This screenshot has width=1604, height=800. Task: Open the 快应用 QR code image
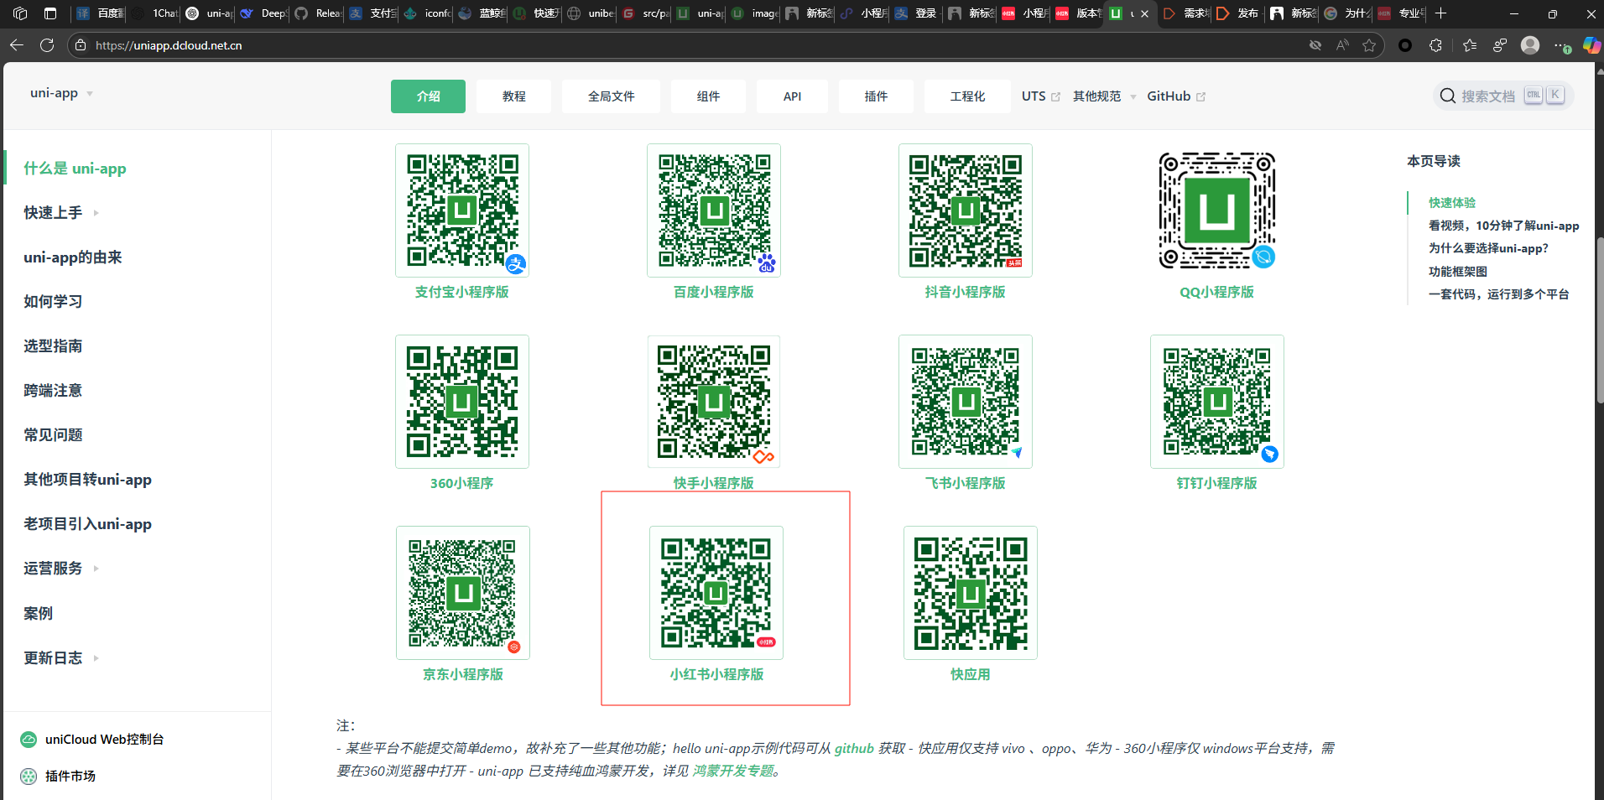tap(971, 593)
